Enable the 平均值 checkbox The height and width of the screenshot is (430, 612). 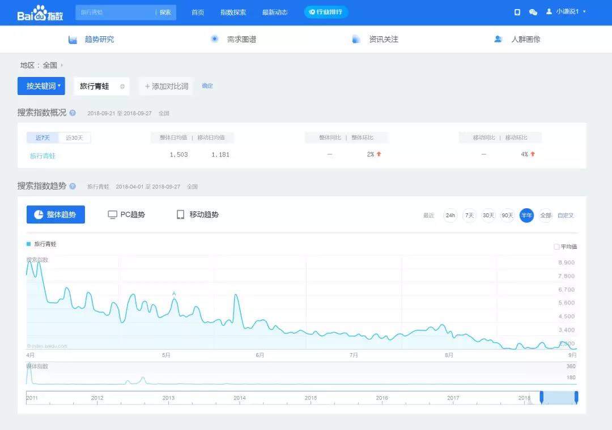[556, 247]
